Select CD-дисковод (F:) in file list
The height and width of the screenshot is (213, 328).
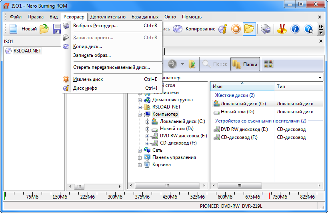[239, 137]
